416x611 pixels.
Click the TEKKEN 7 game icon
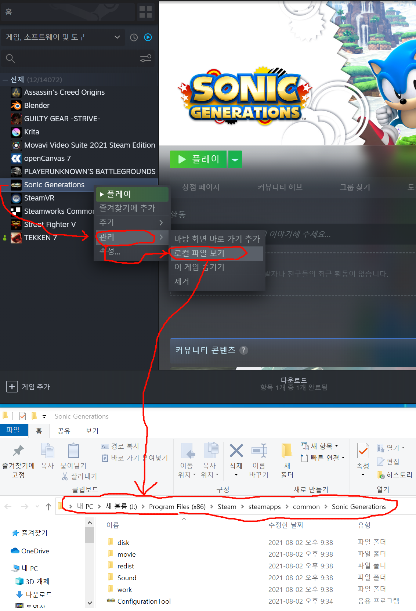[x=16, y=238]
